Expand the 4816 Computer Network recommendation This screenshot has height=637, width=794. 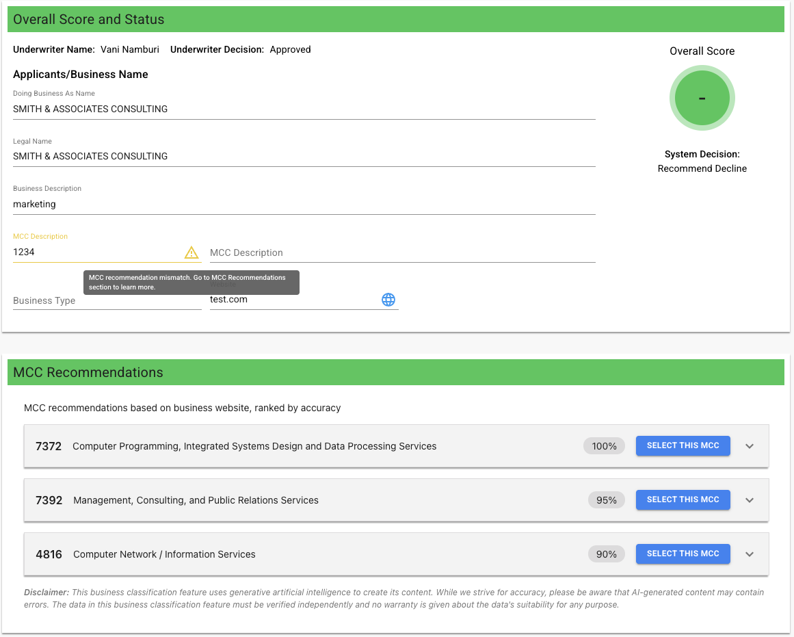(750, 554)
